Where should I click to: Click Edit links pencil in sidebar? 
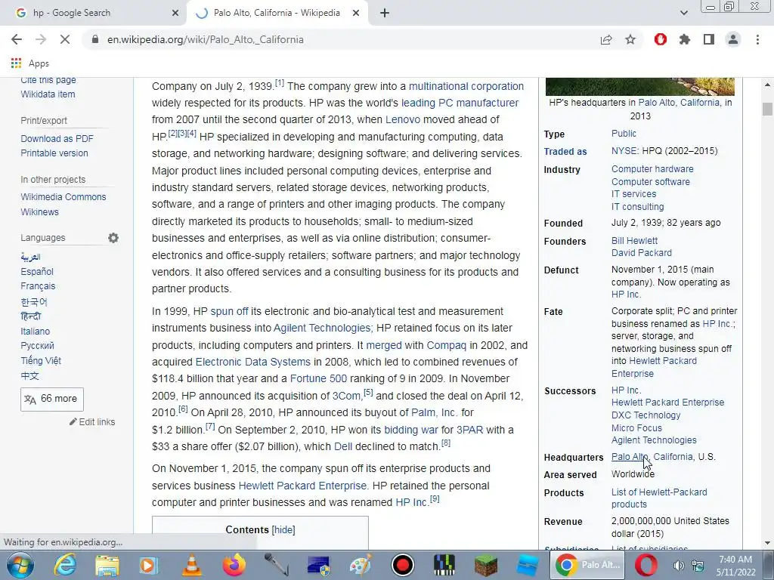[x=92, y=421]
